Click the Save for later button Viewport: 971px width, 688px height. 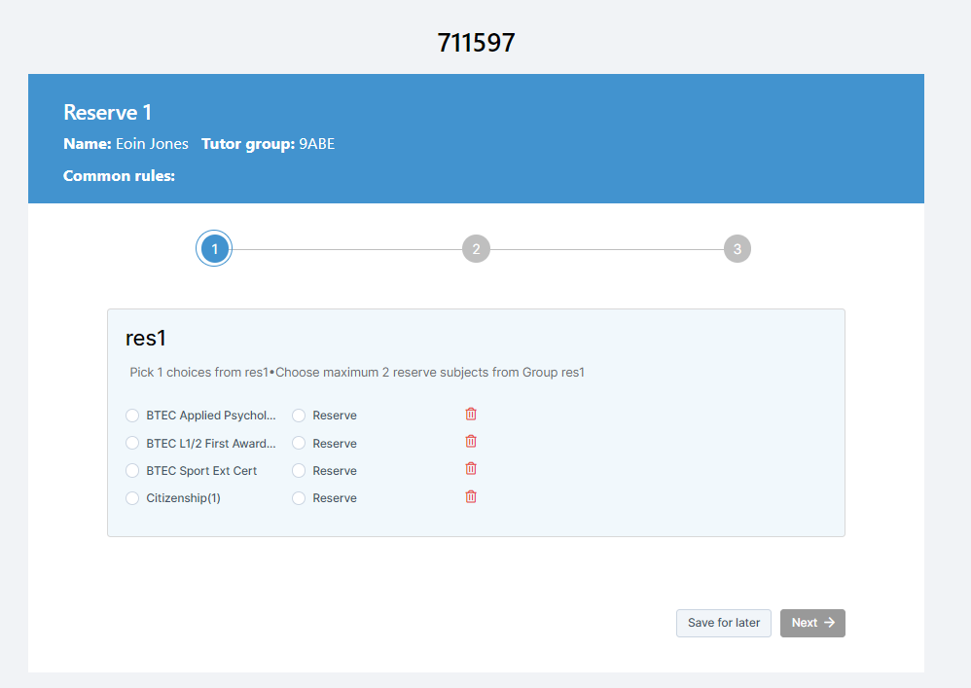pyautogui.click(x=723, y=623)
